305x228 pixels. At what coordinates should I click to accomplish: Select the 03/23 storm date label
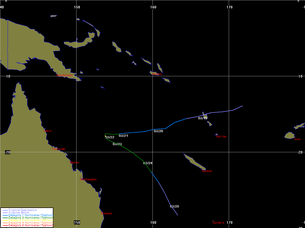click(x=117, y=144)
